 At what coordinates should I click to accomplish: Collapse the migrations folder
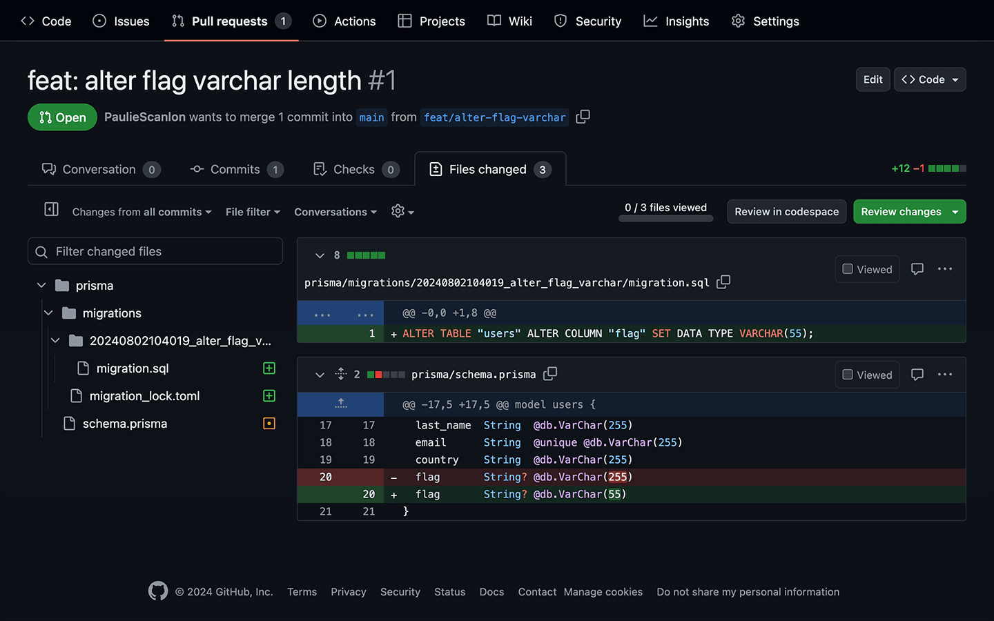(x=48, y=313)
